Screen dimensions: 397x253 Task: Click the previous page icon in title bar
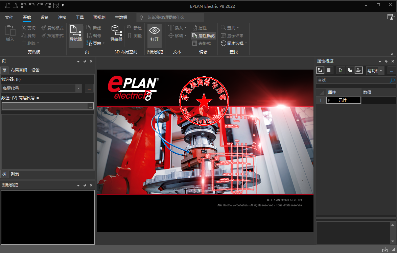(x=7, y=5)
